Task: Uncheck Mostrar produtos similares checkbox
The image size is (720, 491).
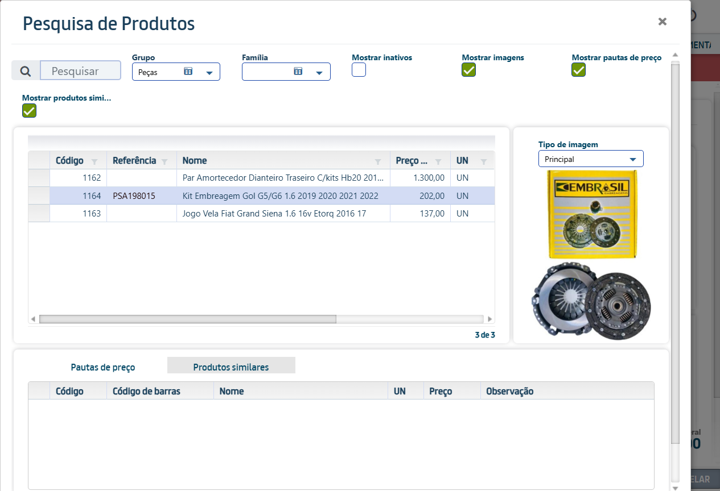Action: click(x=29, y=111)
